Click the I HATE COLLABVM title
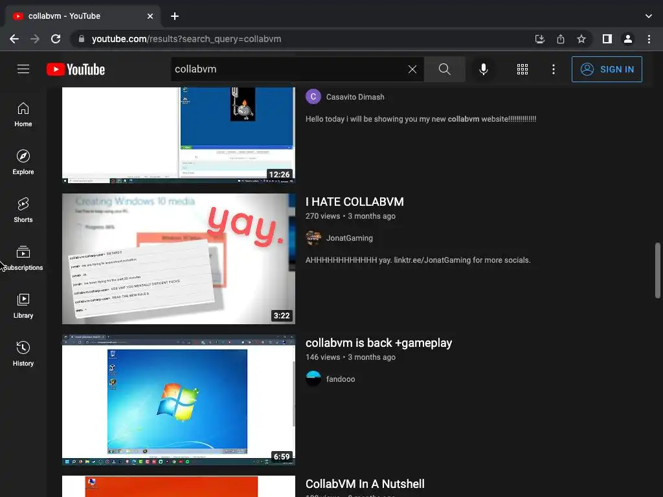The width and height of the screenshot is (663, 497). 354,202
